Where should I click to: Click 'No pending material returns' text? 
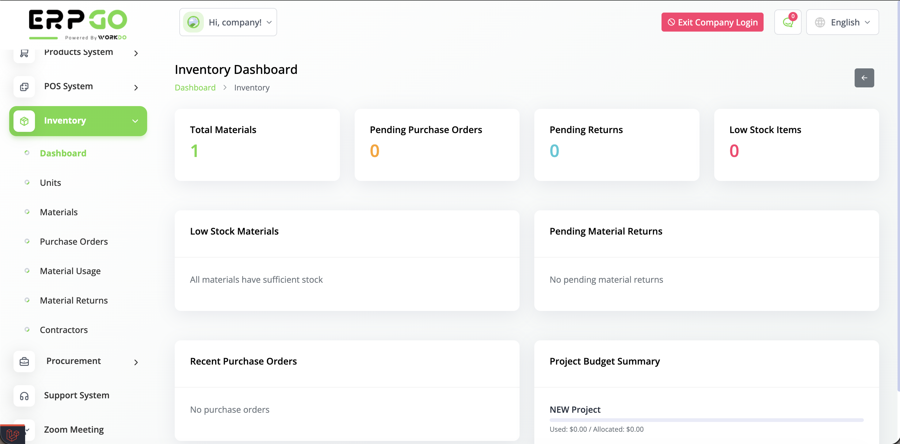[x=606, y=280]
